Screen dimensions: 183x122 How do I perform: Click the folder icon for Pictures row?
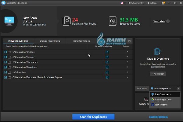(9, 57)
